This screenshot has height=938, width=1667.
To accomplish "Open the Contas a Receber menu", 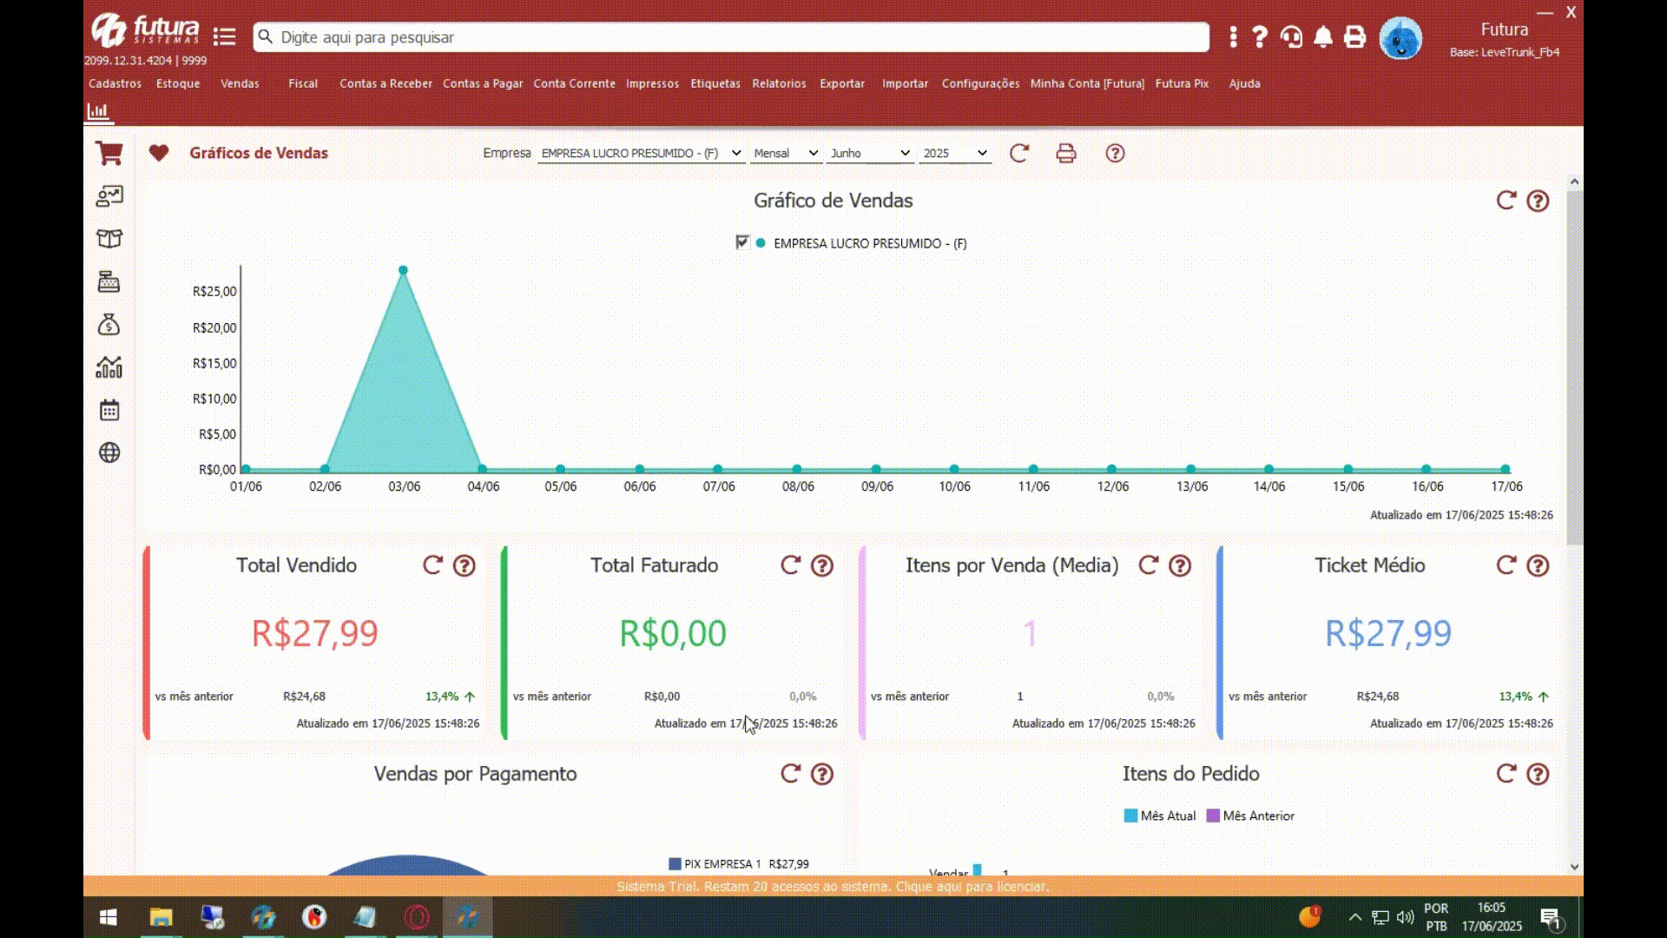I will (x=385, y=83).
